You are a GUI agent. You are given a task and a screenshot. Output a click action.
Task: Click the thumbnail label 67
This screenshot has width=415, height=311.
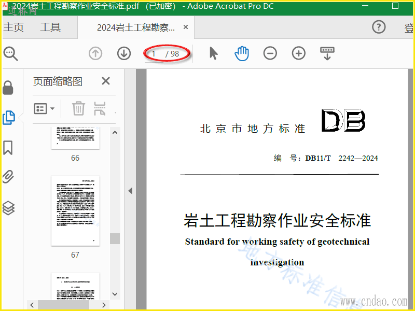(75, 255)
